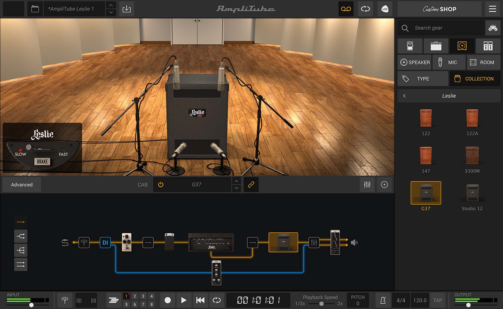Open the hamburger main menu
Screen dimensions: 503x309
pos(493,9)
